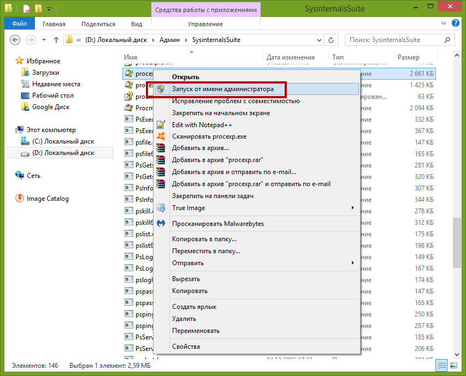Select Недавние места in sidebar

(56, 84)
